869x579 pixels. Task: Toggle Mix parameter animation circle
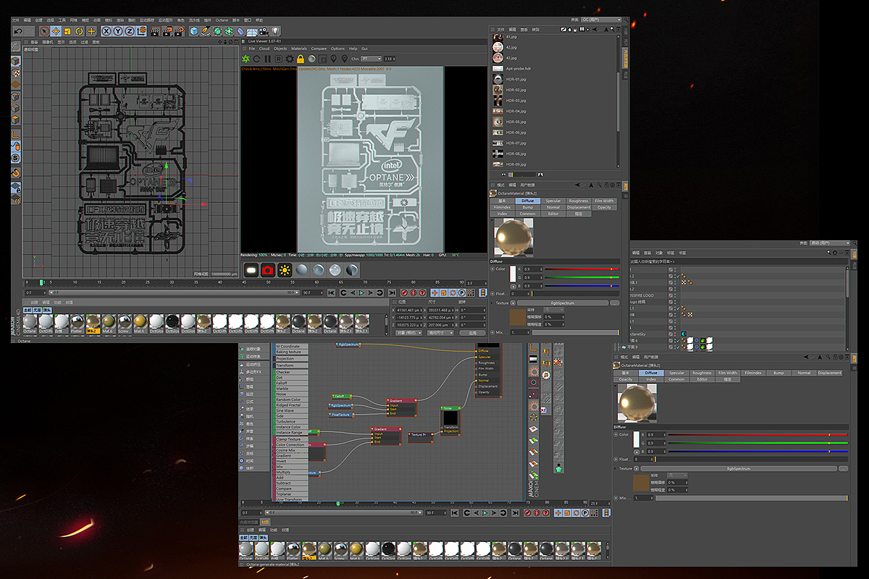coord(492,332)
